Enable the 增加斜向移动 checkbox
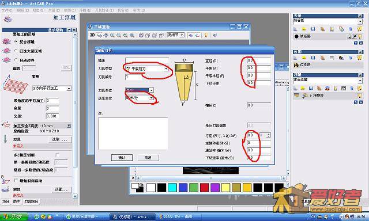 [16, 181]
